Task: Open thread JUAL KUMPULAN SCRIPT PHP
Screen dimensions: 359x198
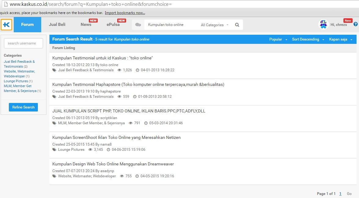Action: (x=129, y=111)
